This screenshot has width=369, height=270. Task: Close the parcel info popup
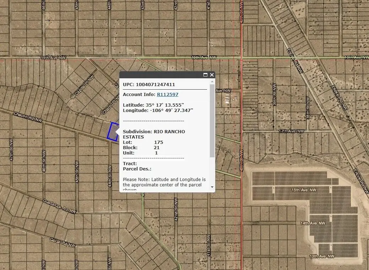(x=212, y=75)
